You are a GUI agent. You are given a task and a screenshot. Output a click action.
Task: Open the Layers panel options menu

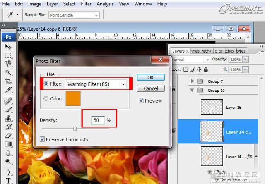click(261, 53)
